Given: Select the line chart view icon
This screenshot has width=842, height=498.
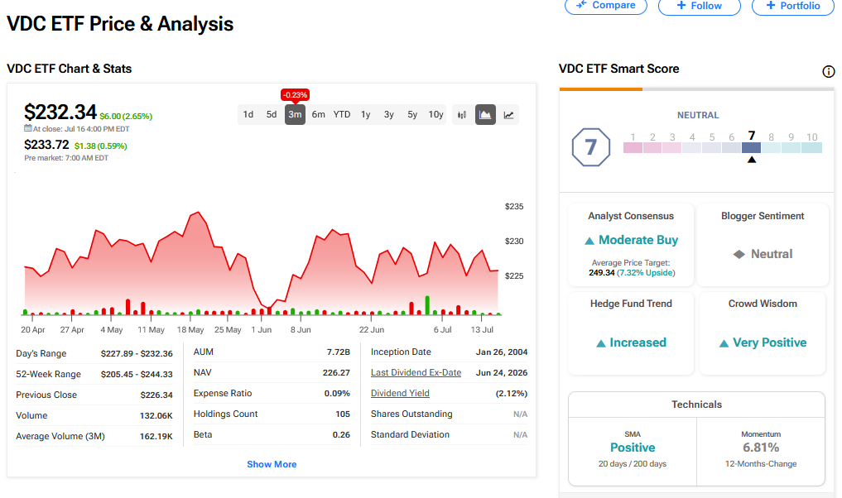Looking at the screenshot, I should pyautogui.click(x=508, y=115).
